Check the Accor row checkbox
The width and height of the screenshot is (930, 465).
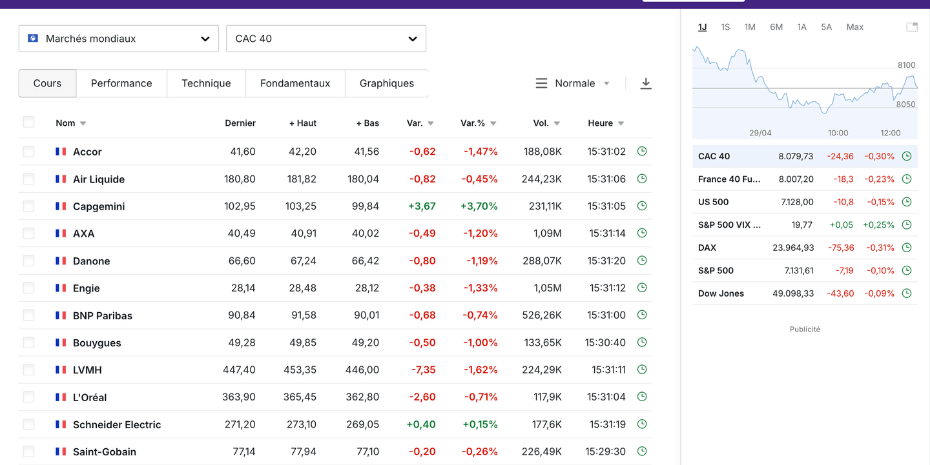pyautogui.click(x=28, y=152)
